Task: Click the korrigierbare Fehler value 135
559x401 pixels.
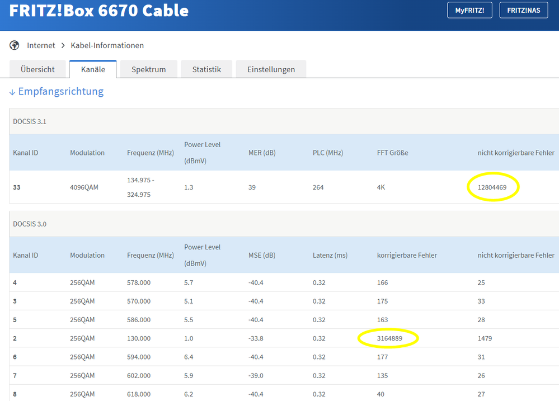Action: click(x=383, y=375)
